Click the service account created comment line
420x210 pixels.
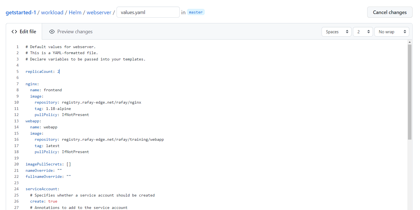(92, 195)
